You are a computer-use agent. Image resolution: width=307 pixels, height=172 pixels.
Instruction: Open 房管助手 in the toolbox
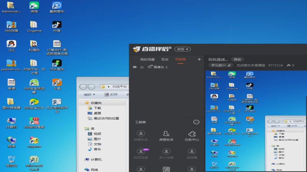(166, 136)
